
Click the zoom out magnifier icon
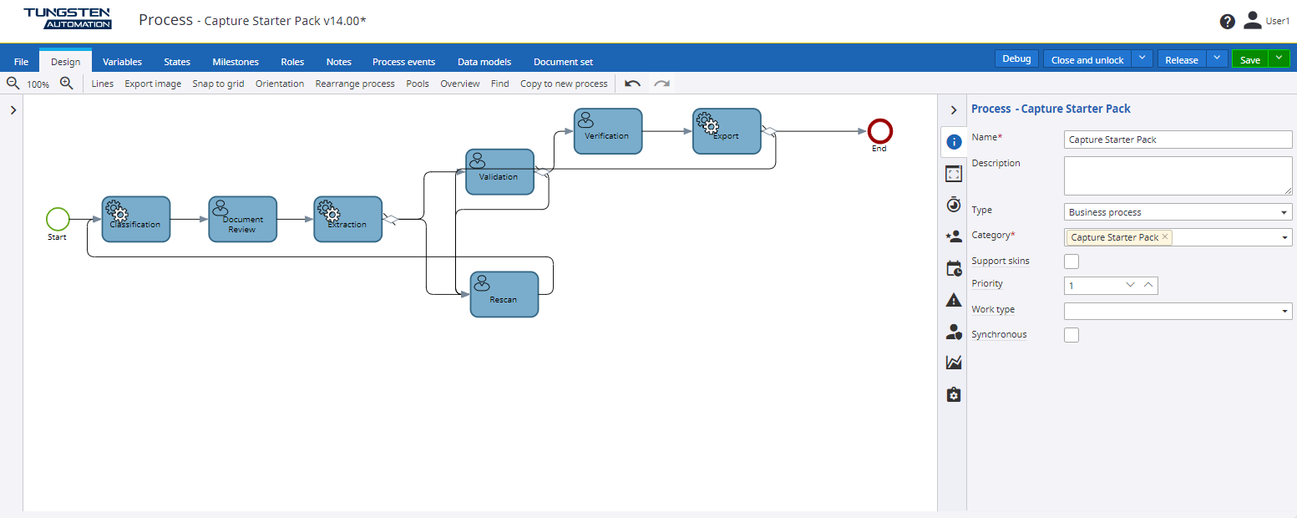pos(13,84)
